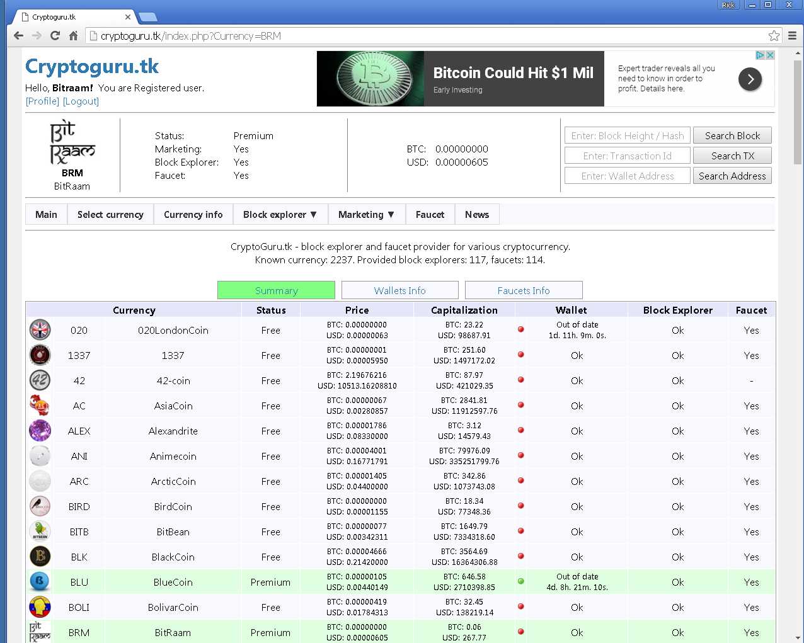
Task: Click the Price column header
Action: (x=357, y=310)
